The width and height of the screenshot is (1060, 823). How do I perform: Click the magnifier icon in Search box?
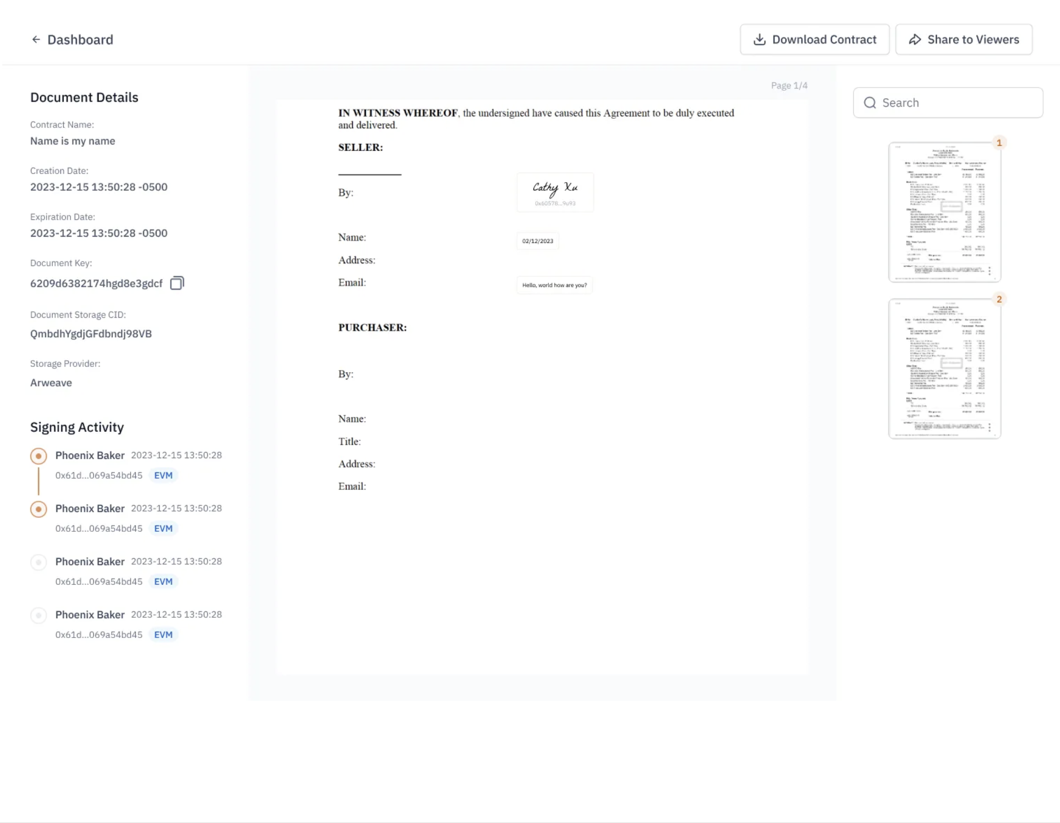click(x=870, y=103)
